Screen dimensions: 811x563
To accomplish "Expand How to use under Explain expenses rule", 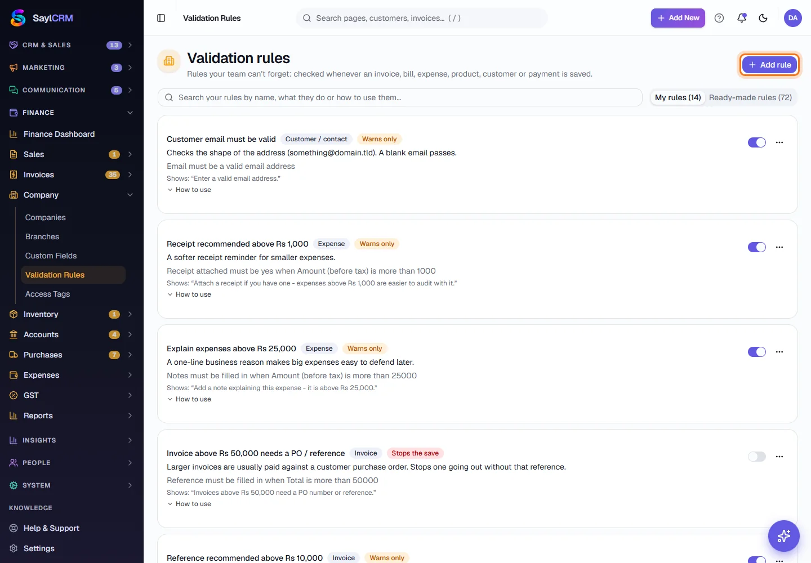I will (x=189, y=399).
